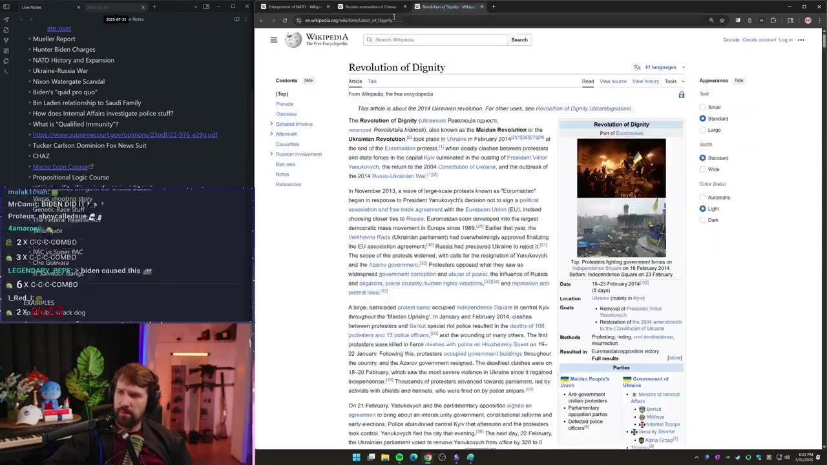Viewport: 827px width, 465px height.
Task: Switch to the Talk tab
Action: click(372, 81)
